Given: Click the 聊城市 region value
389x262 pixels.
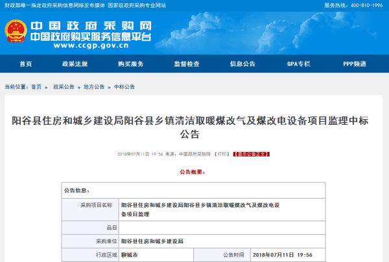Looking at the screenshot, I should point(129,255).
